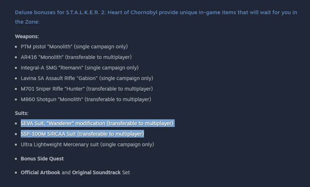The image size is (310, 187).
Task: Click bullet marker beside M860 Shotgun
Action: [x=16, y=99]
